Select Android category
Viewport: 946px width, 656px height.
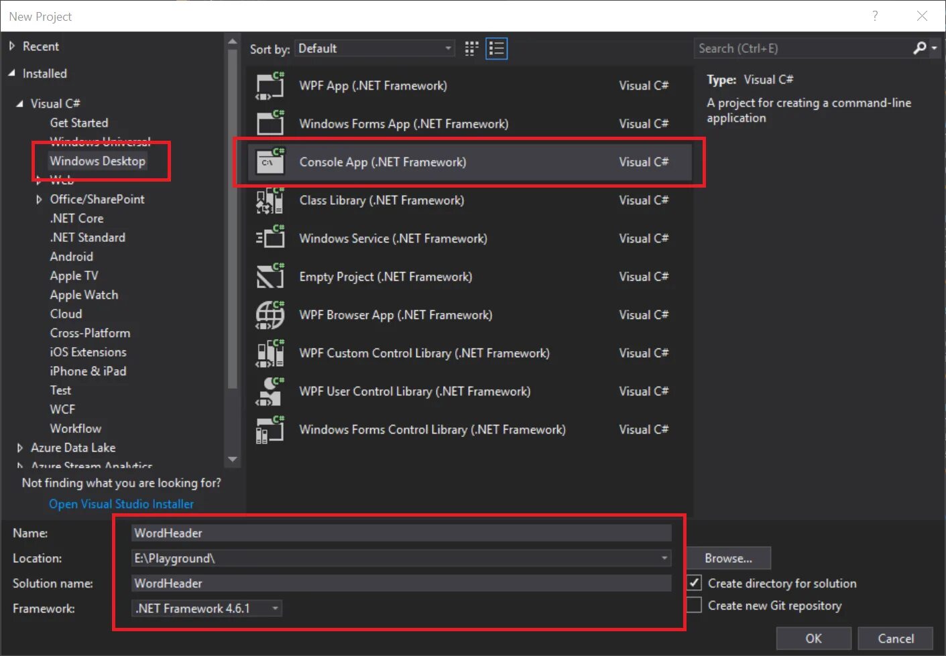click(x=71, y=257)
